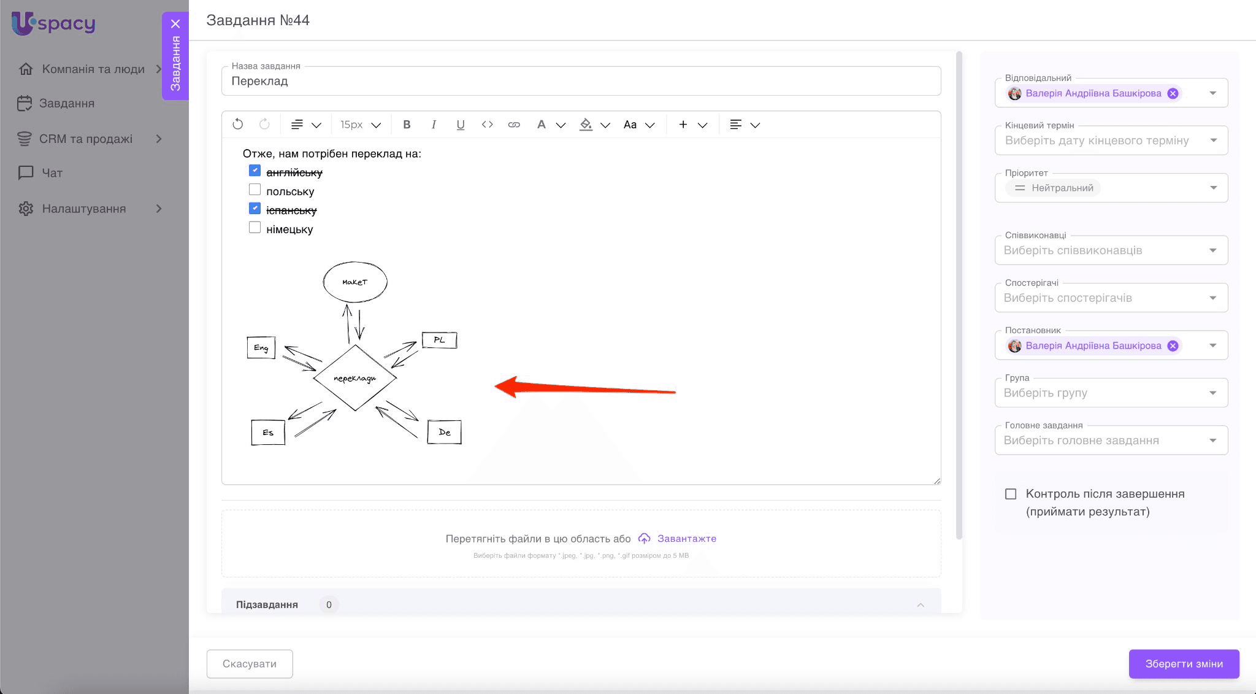This screenshot has height=694, width=1256.
Task: Check the польську checkbox
Action: point(255,190)
